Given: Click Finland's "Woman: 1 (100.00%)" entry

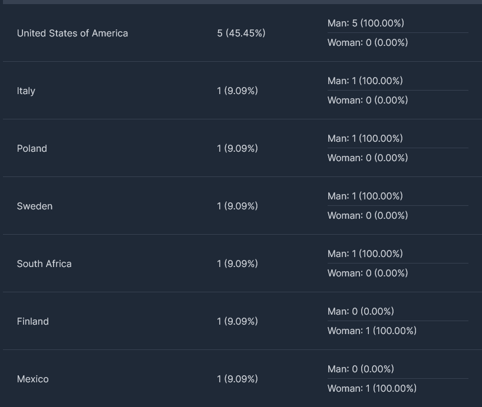Looking at the screenshot, I should pyautogui.click(x=372, y=331).
